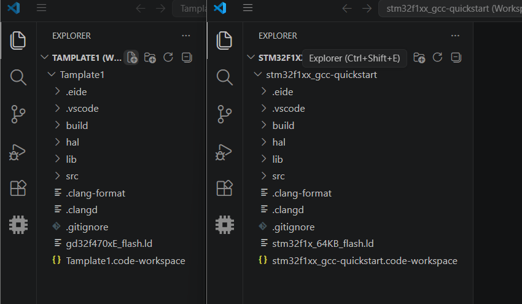Open hamburger menu in left window

pyautogui.click(x=41, y=7)
